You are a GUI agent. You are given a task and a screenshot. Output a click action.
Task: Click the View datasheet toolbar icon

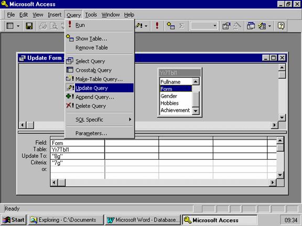click(x=10, y=26)
